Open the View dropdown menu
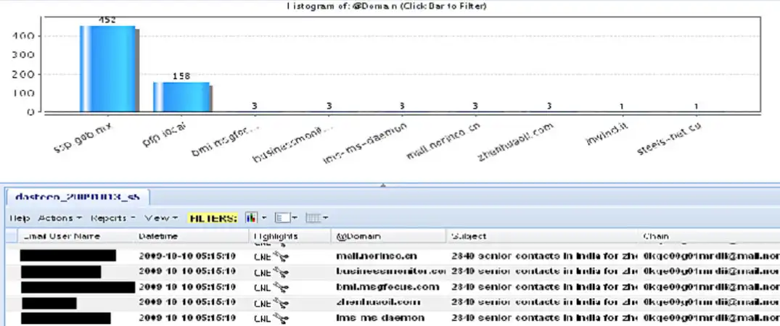This screenshot has height=326, width=780. (x=161, y=217)
